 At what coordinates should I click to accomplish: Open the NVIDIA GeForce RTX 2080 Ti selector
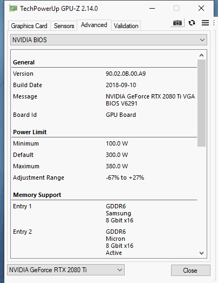[66, 270]
